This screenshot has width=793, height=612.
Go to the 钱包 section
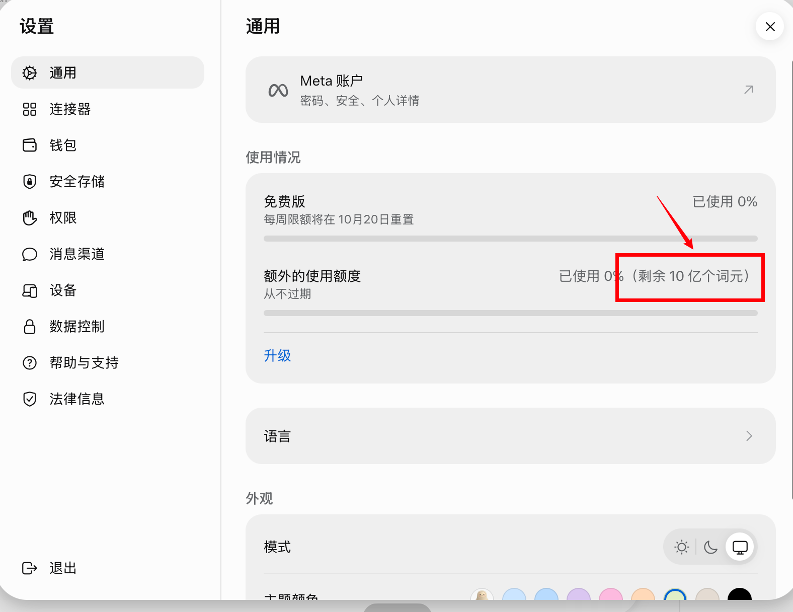(x=108, y=145)
